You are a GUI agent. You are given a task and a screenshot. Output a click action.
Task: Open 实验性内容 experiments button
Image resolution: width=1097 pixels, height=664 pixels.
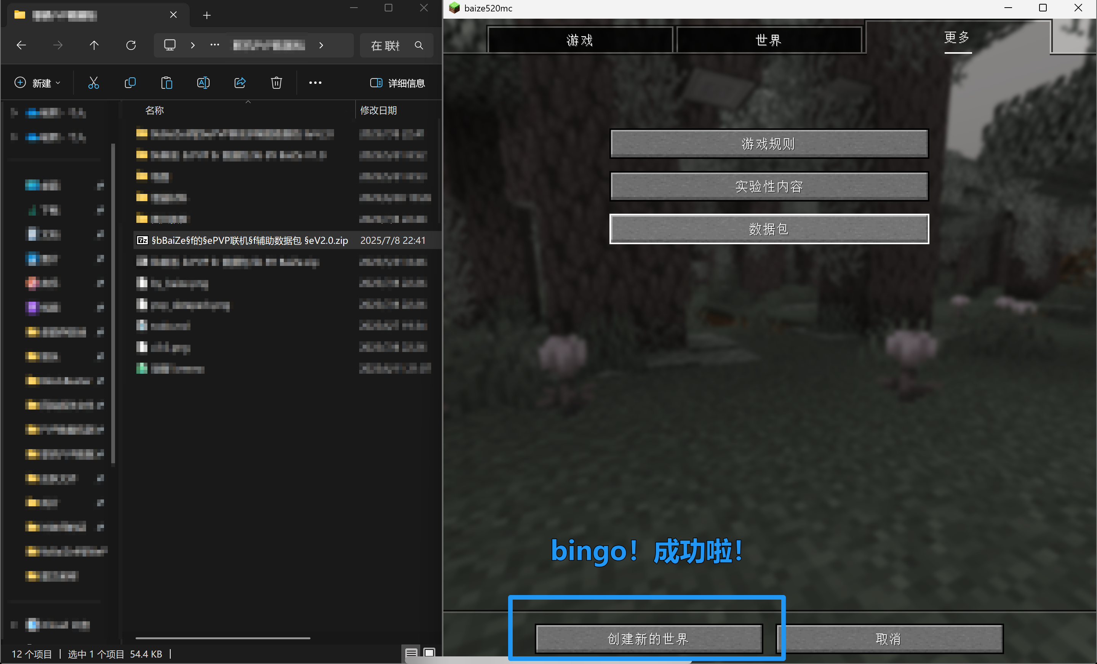(x=769, y=186)
